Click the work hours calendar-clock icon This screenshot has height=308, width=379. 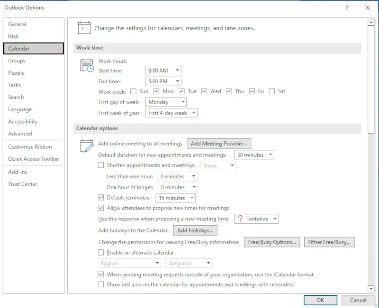click(87, 65)
